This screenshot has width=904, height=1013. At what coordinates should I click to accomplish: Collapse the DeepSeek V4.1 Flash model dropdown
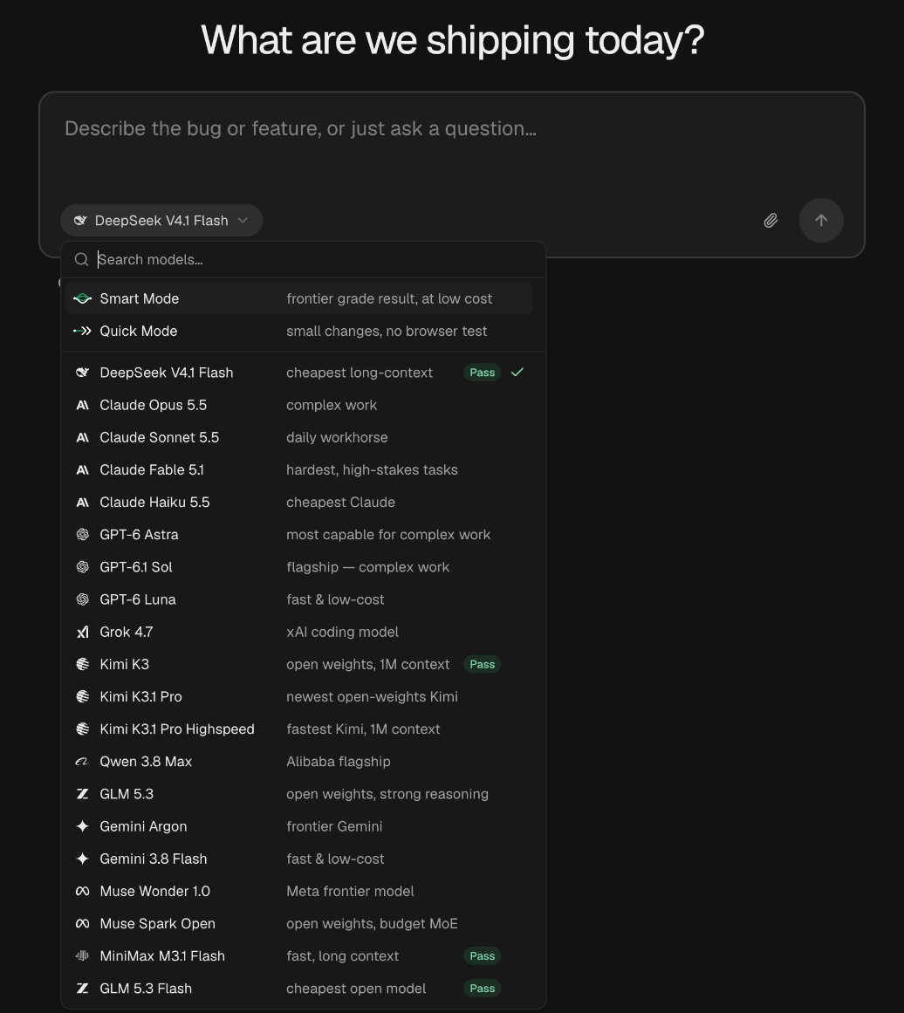[x=161, y=220]
